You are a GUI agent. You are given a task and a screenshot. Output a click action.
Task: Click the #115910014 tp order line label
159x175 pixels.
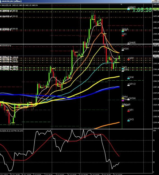tap(6, 46)
